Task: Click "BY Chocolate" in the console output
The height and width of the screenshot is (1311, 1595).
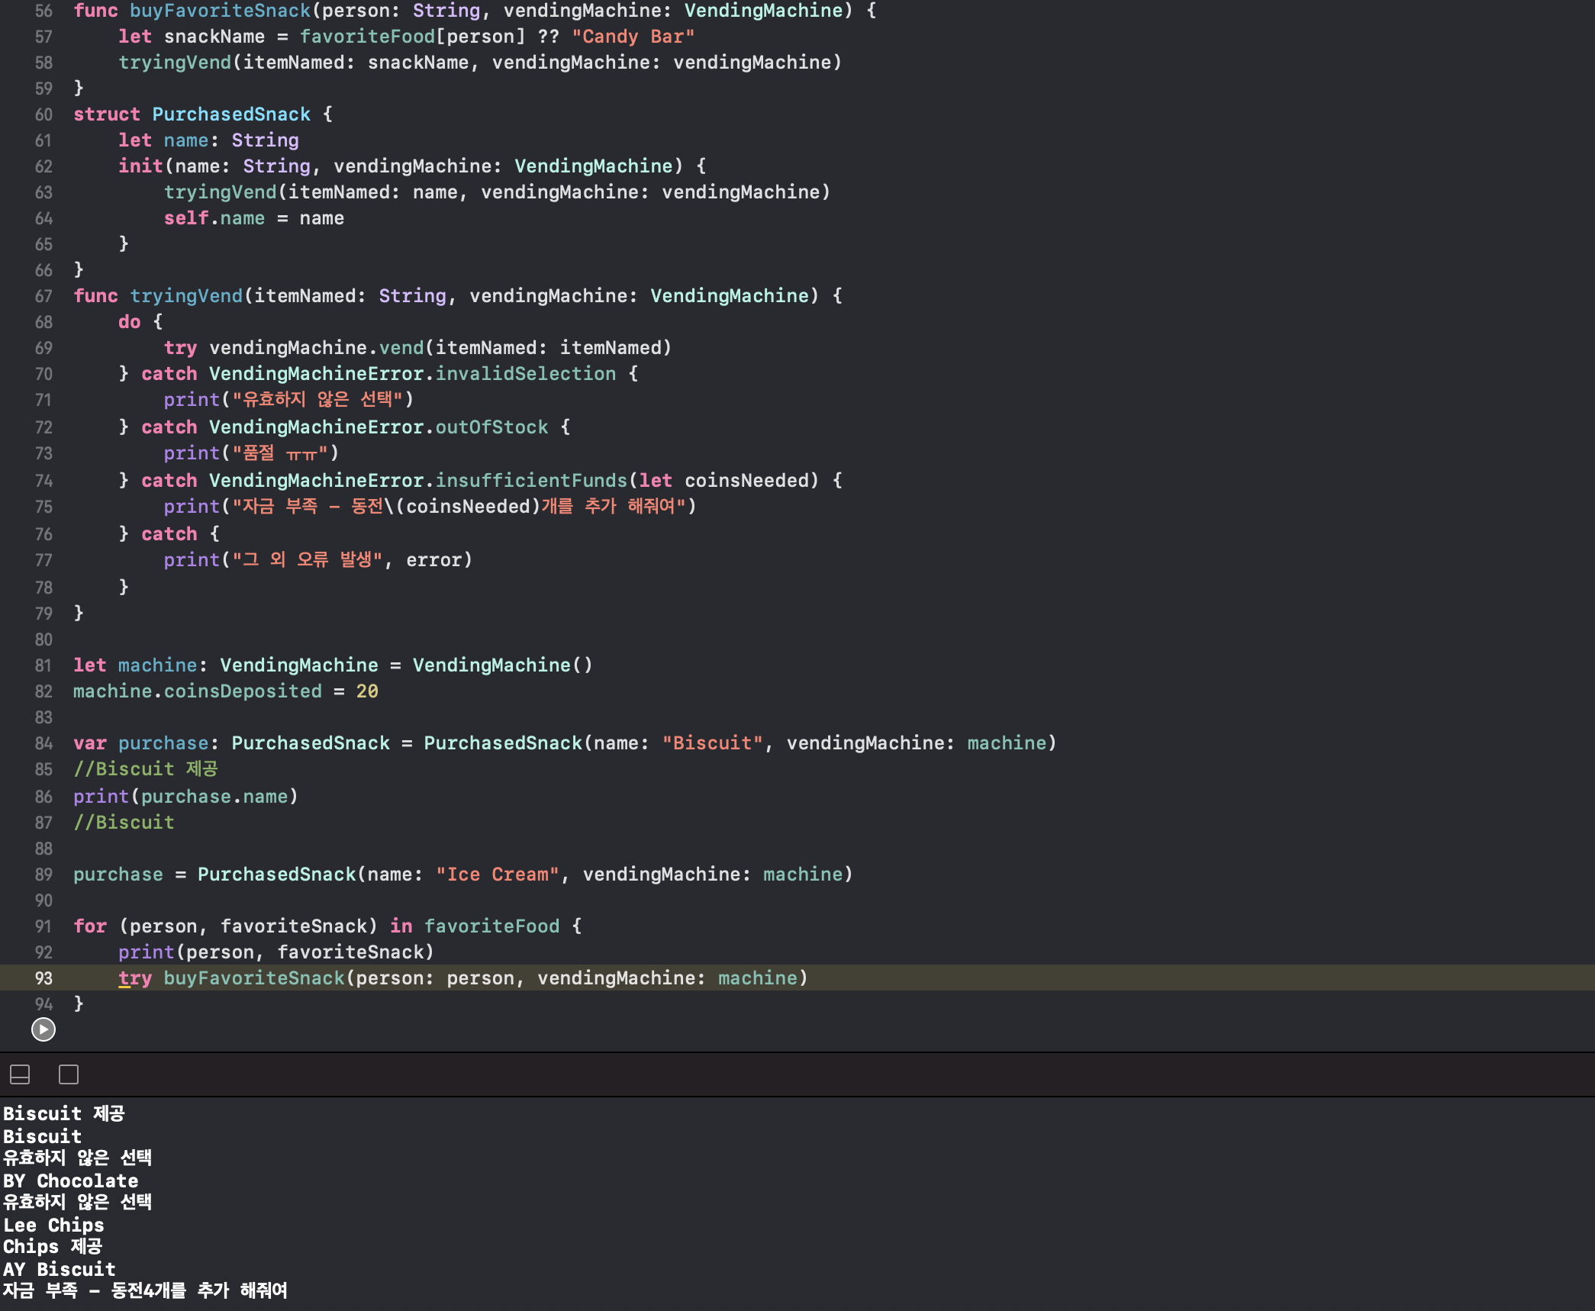Action: (x=71, y=1181)
